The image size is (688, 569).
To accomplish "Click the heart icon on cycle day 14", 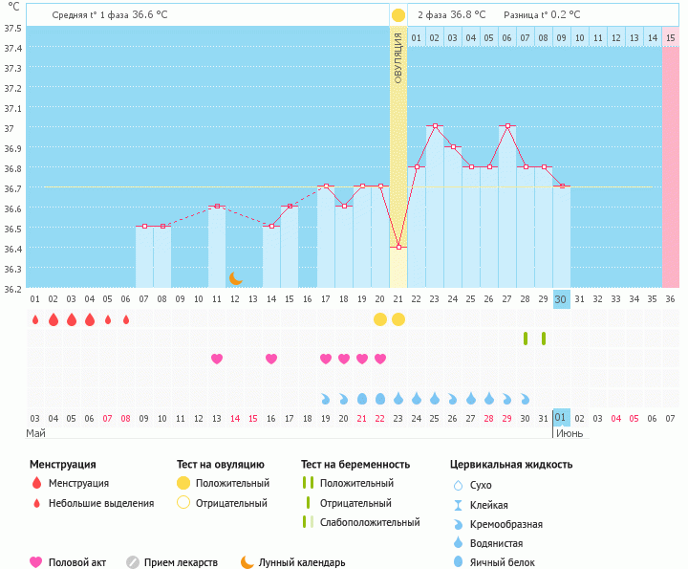I will (x=271, y=359).
